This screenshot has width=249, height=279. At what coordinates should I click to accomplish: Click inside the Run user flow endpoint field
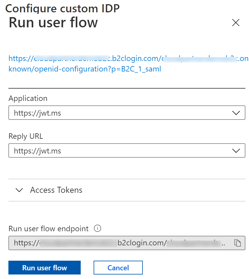point(120,243)
